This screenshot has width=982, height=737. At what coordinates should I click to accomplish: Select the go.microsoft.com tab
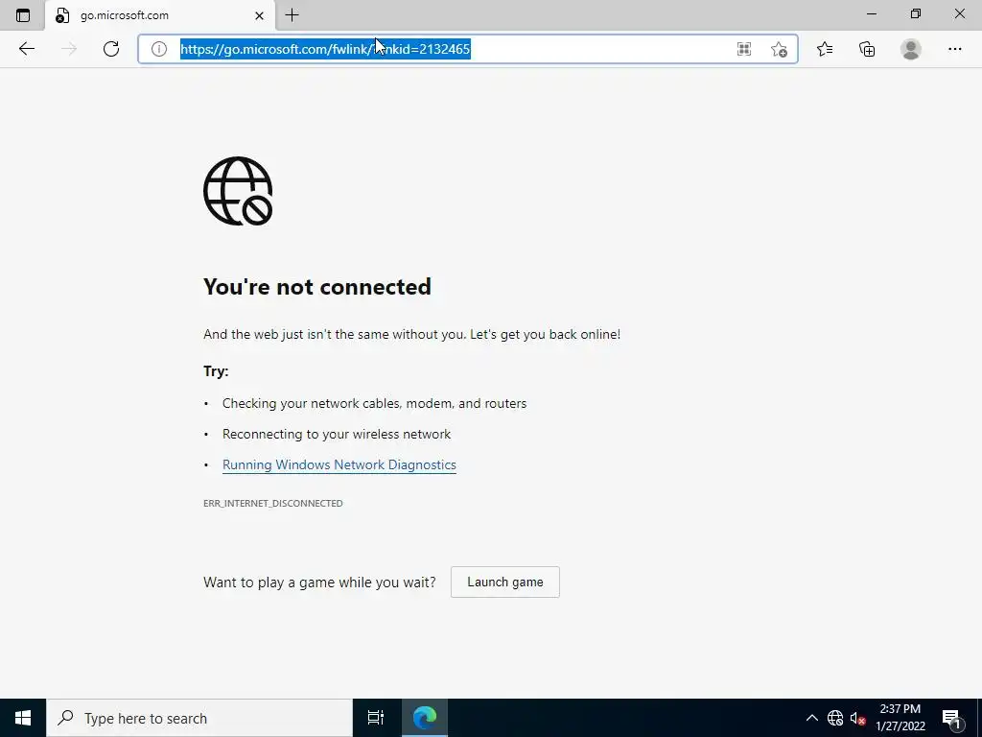click(160, 15)
